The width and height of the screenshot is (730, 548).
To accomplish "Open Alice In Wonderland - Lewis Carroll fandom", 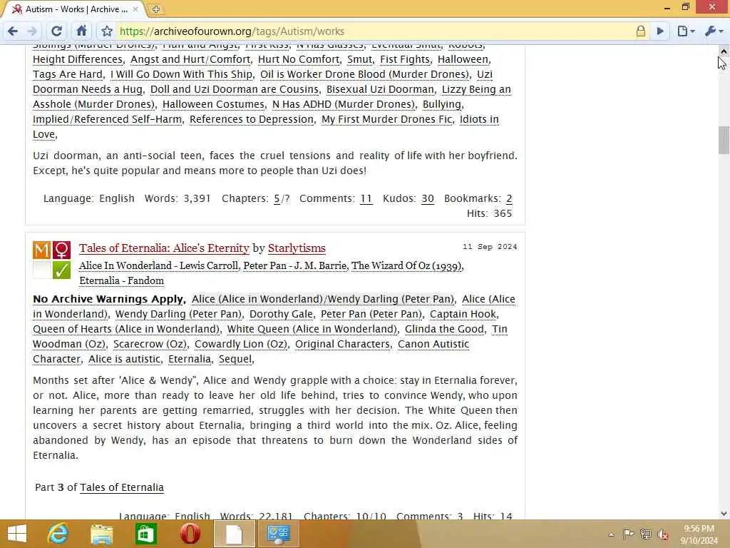I will 159,265.
